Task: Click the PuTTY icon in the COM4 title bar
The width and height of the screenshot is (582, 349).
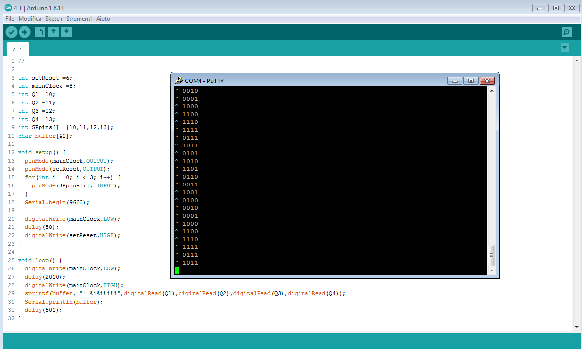Action: 178,81
